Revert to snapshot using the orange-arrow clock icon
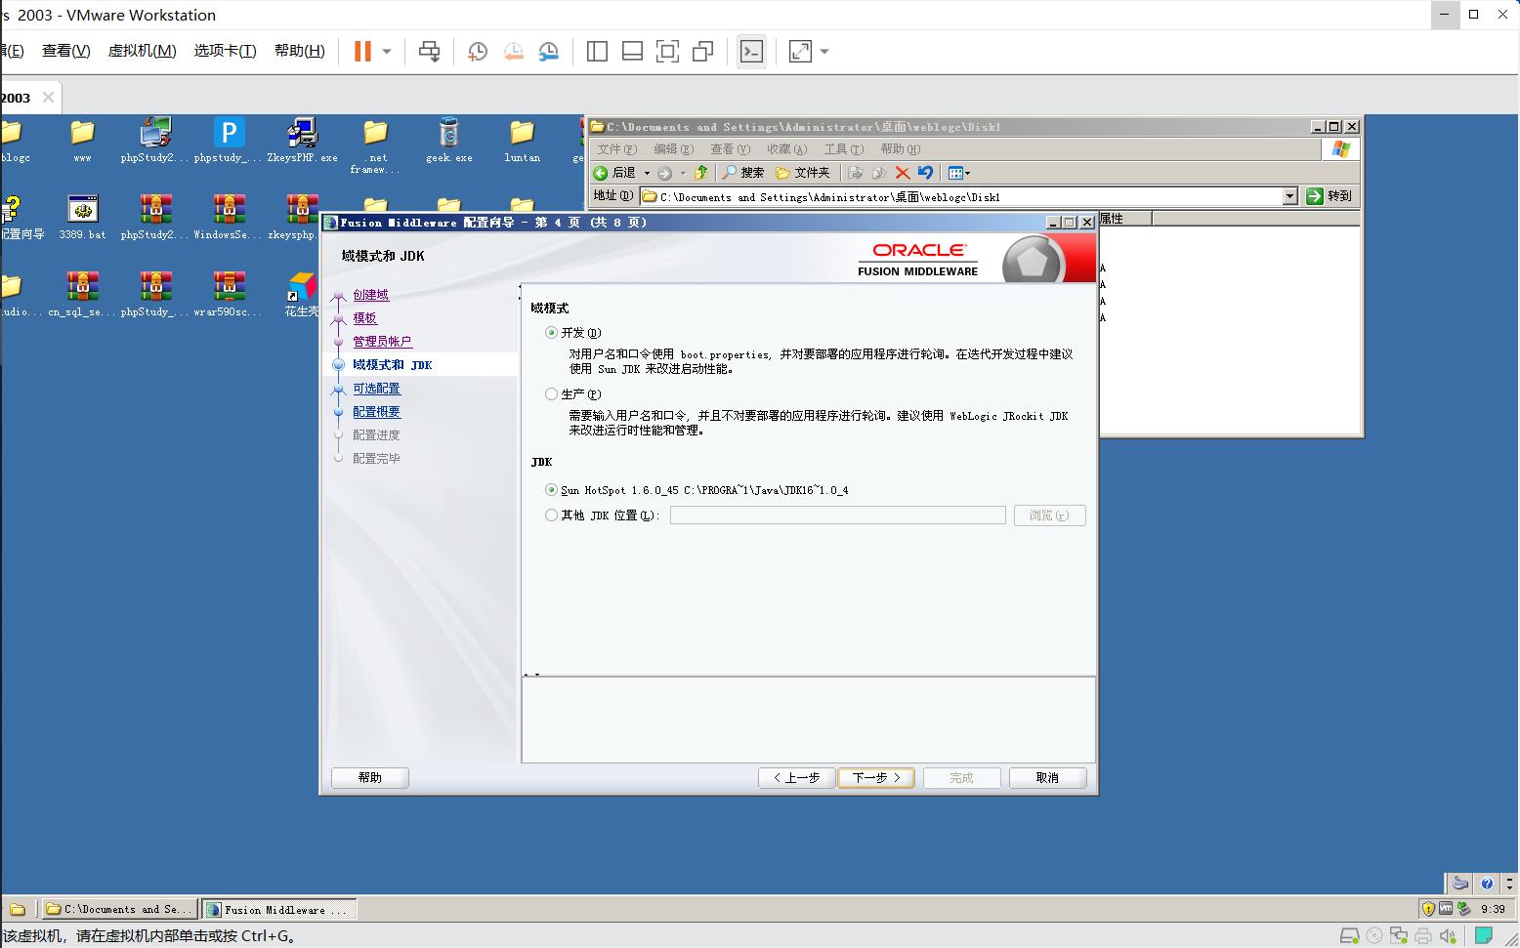The width and height of the screenshot is (1520, 948). (513, 52)
